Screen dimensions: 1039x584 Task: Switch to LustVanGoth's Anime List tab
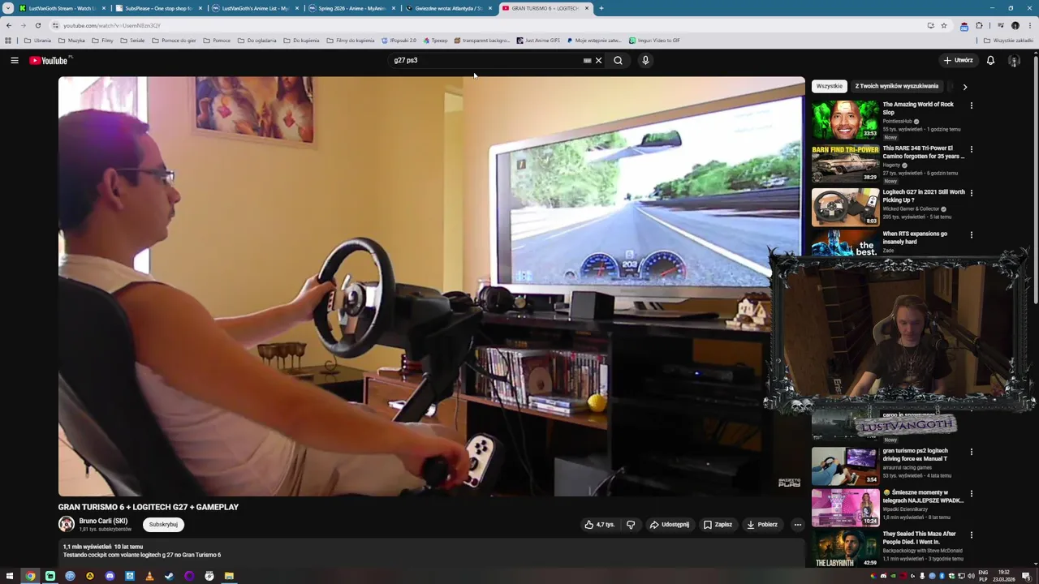pyautogui.click(x=255, y=8)
